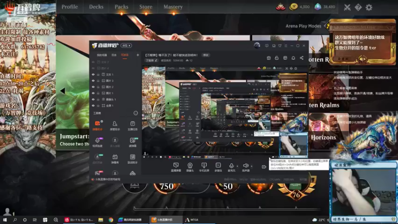Open File Explorer from the taskbar

point(101,220)
